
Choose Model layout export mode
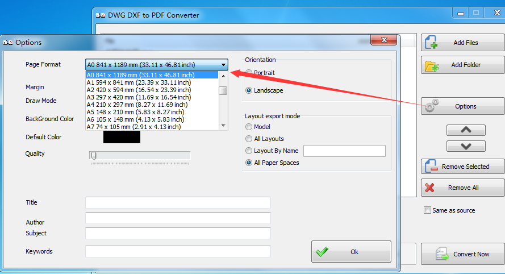point(249,127)
